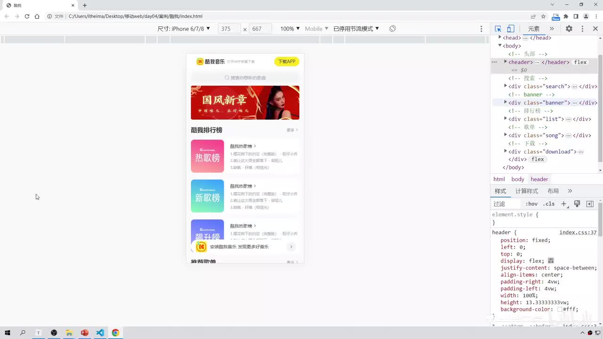Open Chrome main three-dot menu

point(596,16)
